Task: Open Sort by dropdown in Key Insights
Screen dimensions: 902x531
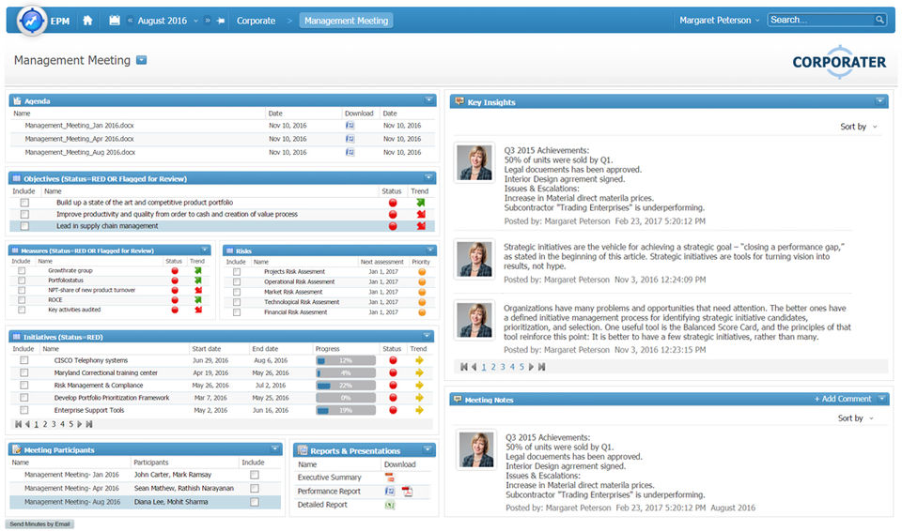Action: pos(859,127)
